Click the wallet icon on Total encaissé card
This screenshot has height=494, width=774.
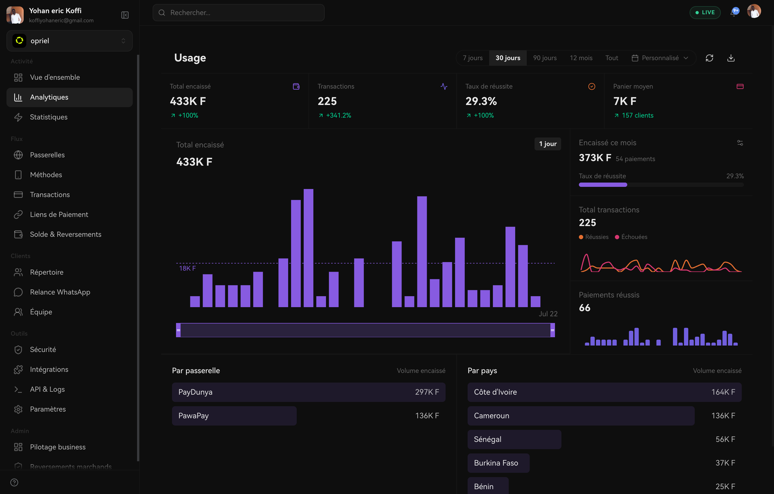pos(296,87)
